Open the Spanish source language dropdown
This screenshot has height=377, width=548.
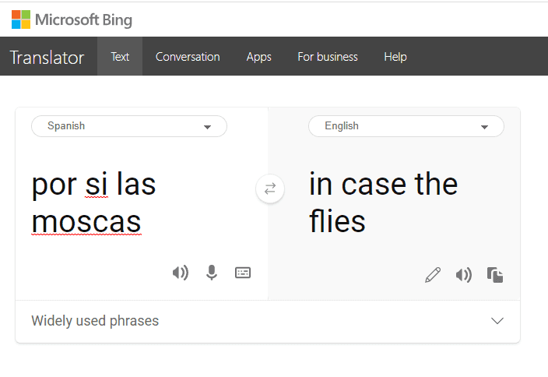pos(129,126)
